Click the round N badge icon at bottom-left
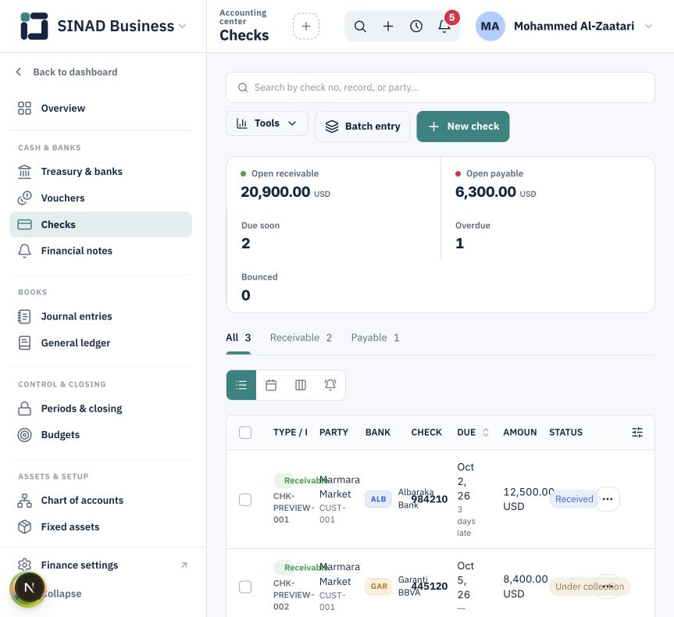The height and width of the screenshot is (617, 674). (29, 588)
